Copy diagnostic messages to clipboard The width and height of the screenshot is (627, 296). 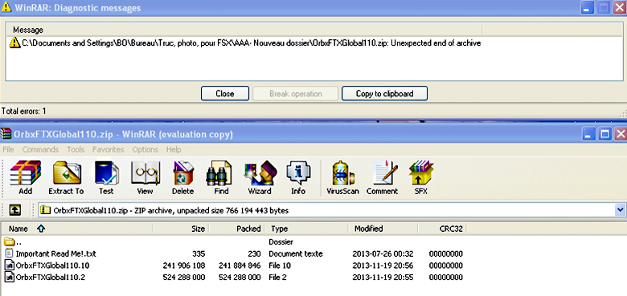[385, 94]
